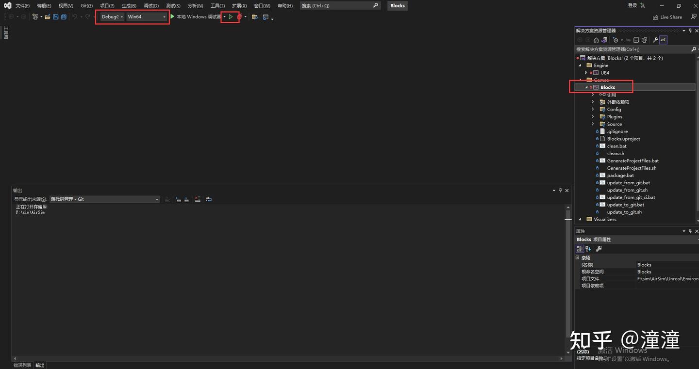Click the Save file icon in toolbar
Screen dimensions: 699x369
coord(56,17)
